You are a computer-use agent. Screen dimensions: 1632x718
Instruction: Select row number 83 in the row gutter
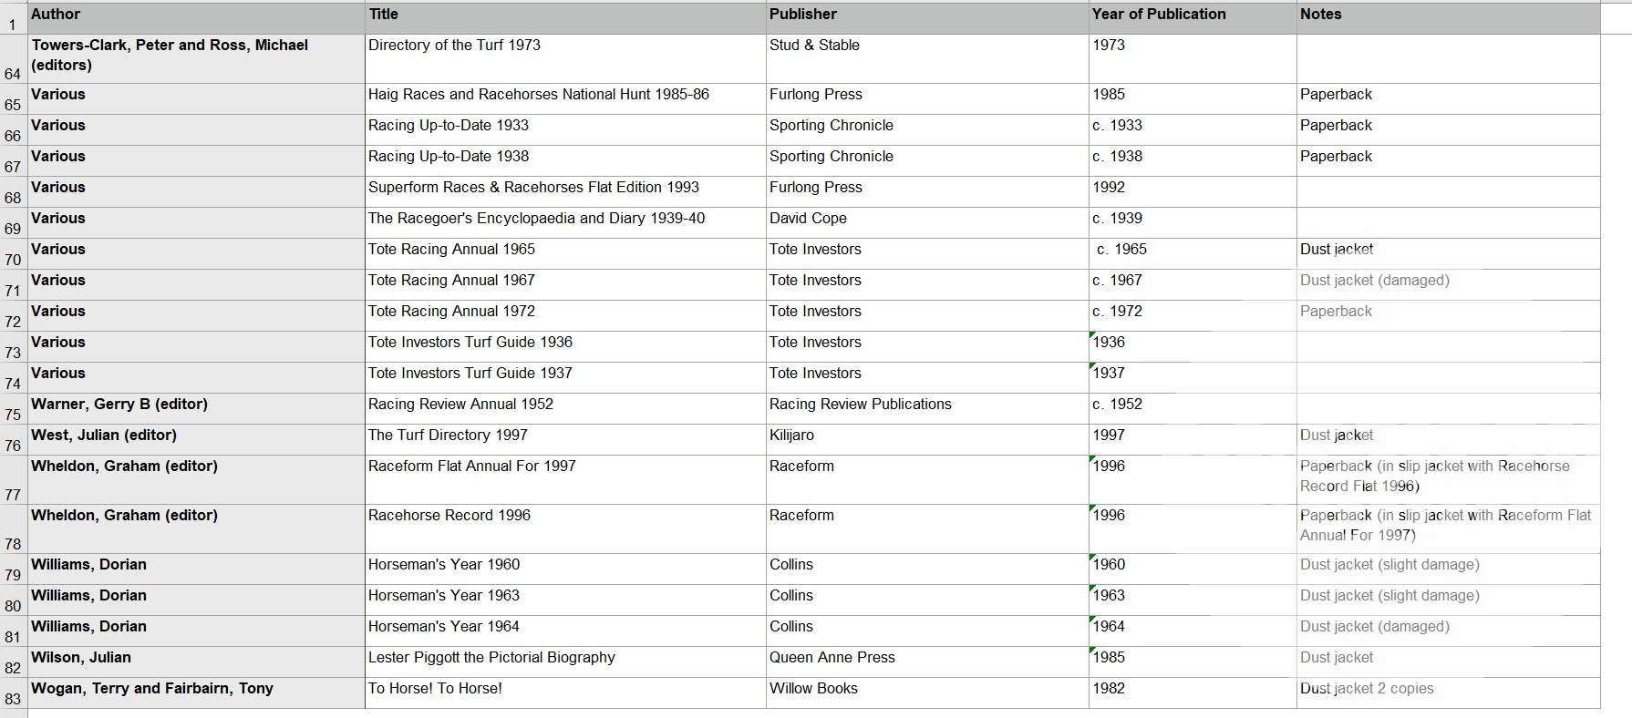(x=14, y=693)
